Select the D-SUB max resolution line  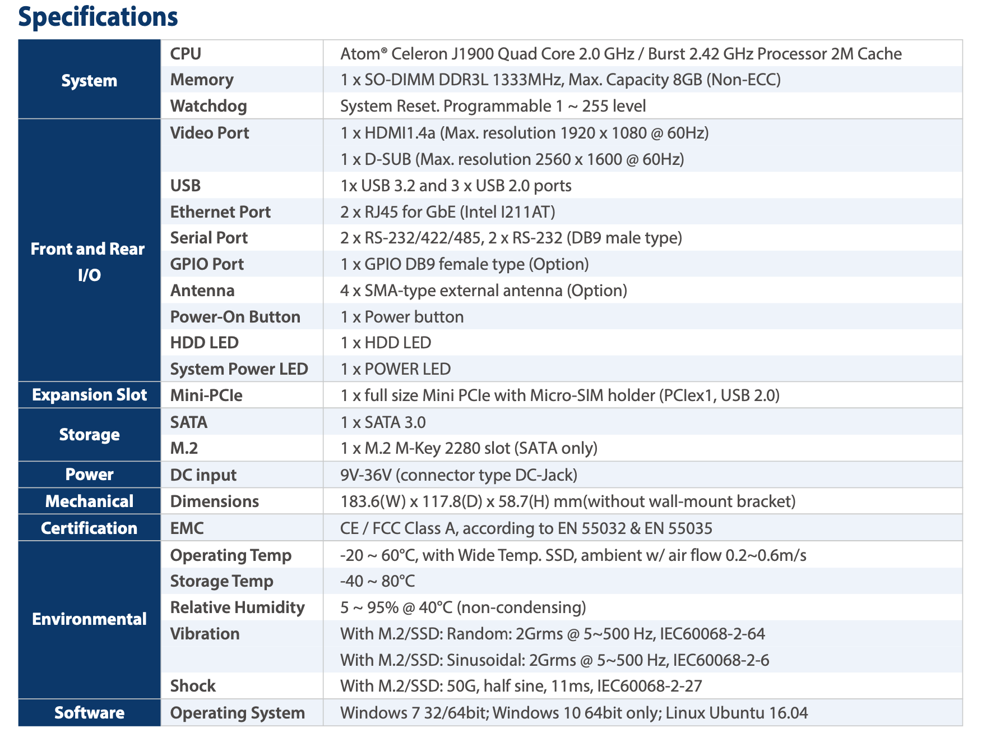point(512,159)
